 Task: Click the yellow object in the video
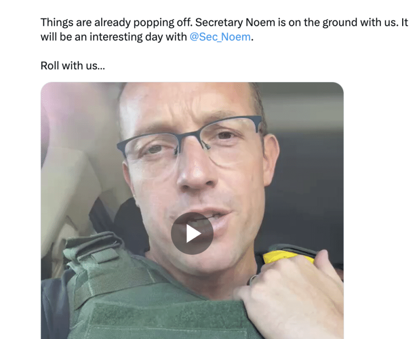click(x=288, y=256)
